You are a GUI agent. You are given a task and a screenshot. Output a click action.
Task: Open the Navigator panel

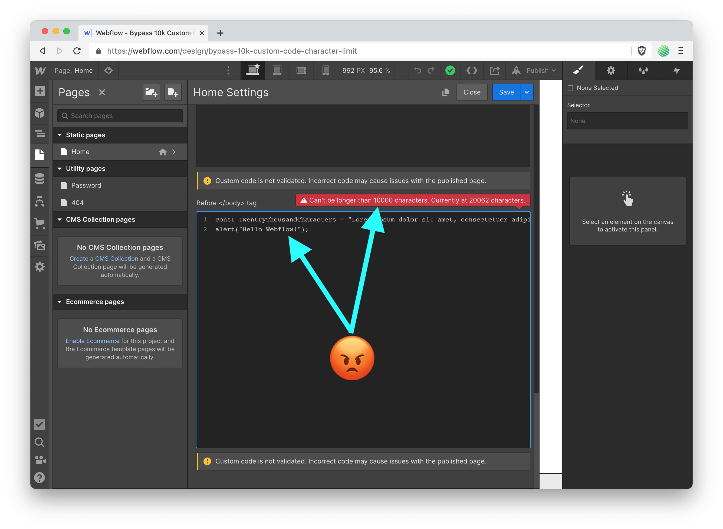click(40, 133)
